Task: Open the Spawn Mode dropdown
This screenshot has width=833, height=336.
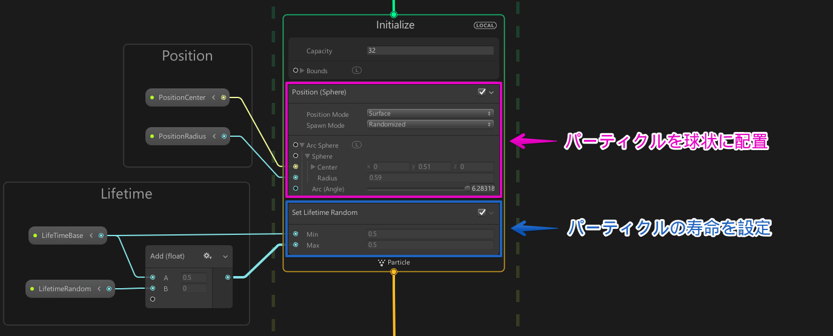Action: (430, 124)
